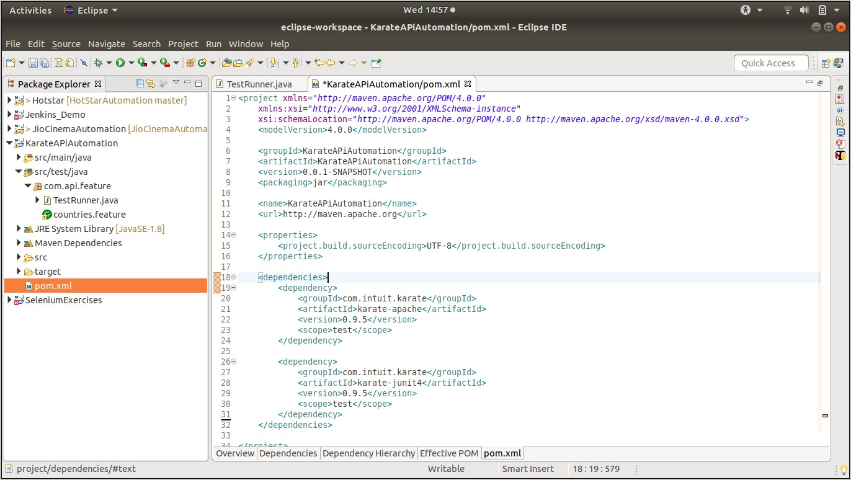
Task: Click the Open Perspective icon
Action: (x=826, y=63)
